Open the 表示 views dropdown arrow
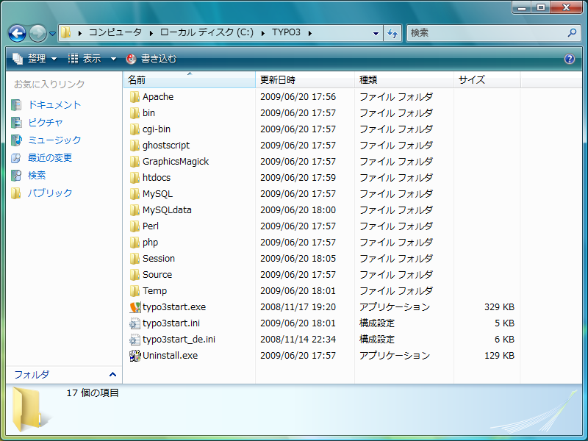Viewport: 588px width, 441px height. coord(113,59)
